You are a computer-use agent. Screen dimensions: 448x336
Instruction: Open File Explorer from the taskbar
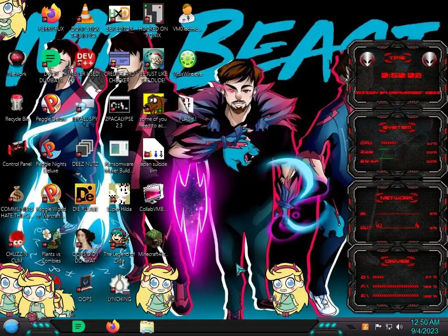point(147,327)
